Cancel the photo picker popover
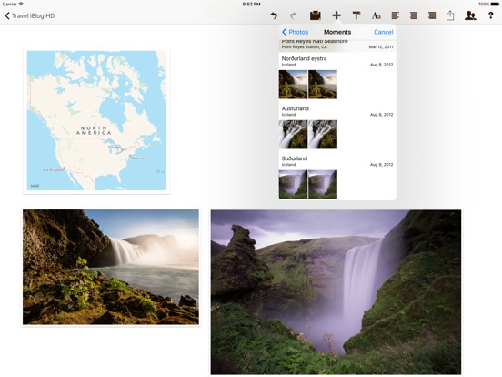Viewport: 502px width, 377px height. tap(383, 32)
